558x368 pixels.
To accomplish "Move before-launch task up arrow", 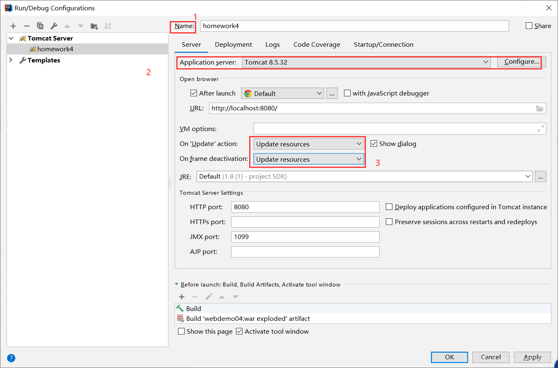I will point(222,297).
